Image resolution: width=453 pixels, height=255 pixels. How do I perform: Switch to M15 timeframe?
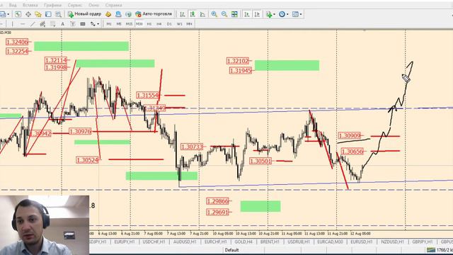(129, 24)
